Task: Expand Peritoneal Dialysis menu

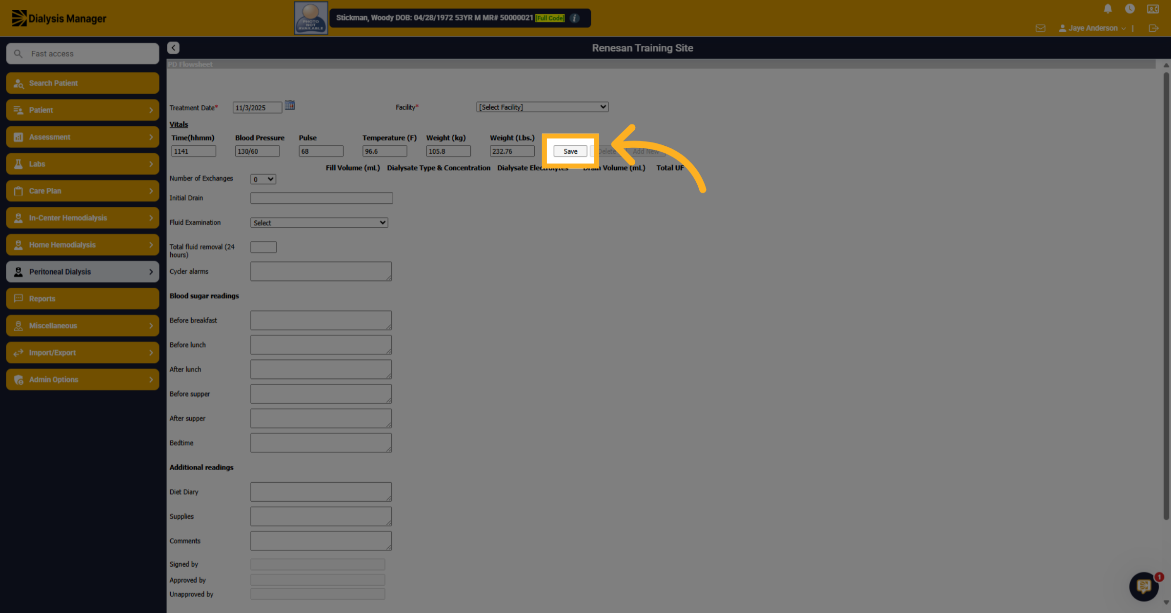Action: 82,272
